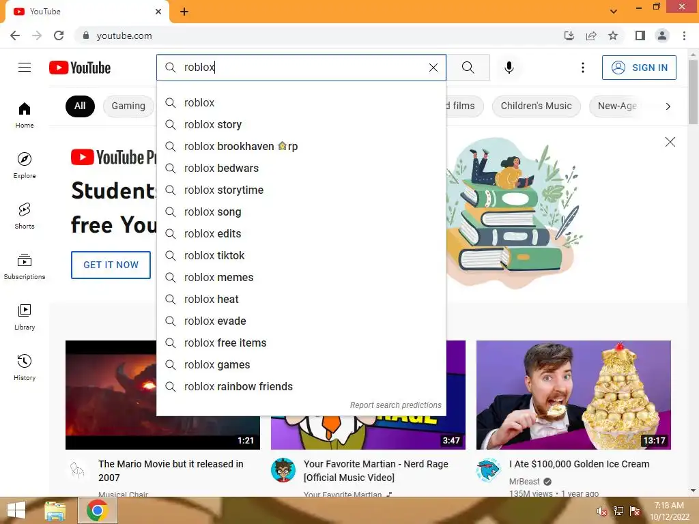Choose the 'roblox' suggestion
The width and height of the screenshot is (699, 524).
[x=301, y=103]
